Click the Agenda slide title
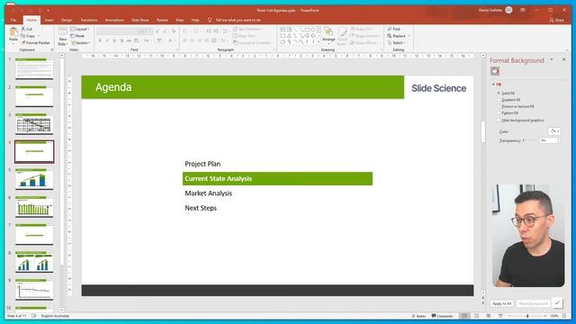 click(113, 87)
